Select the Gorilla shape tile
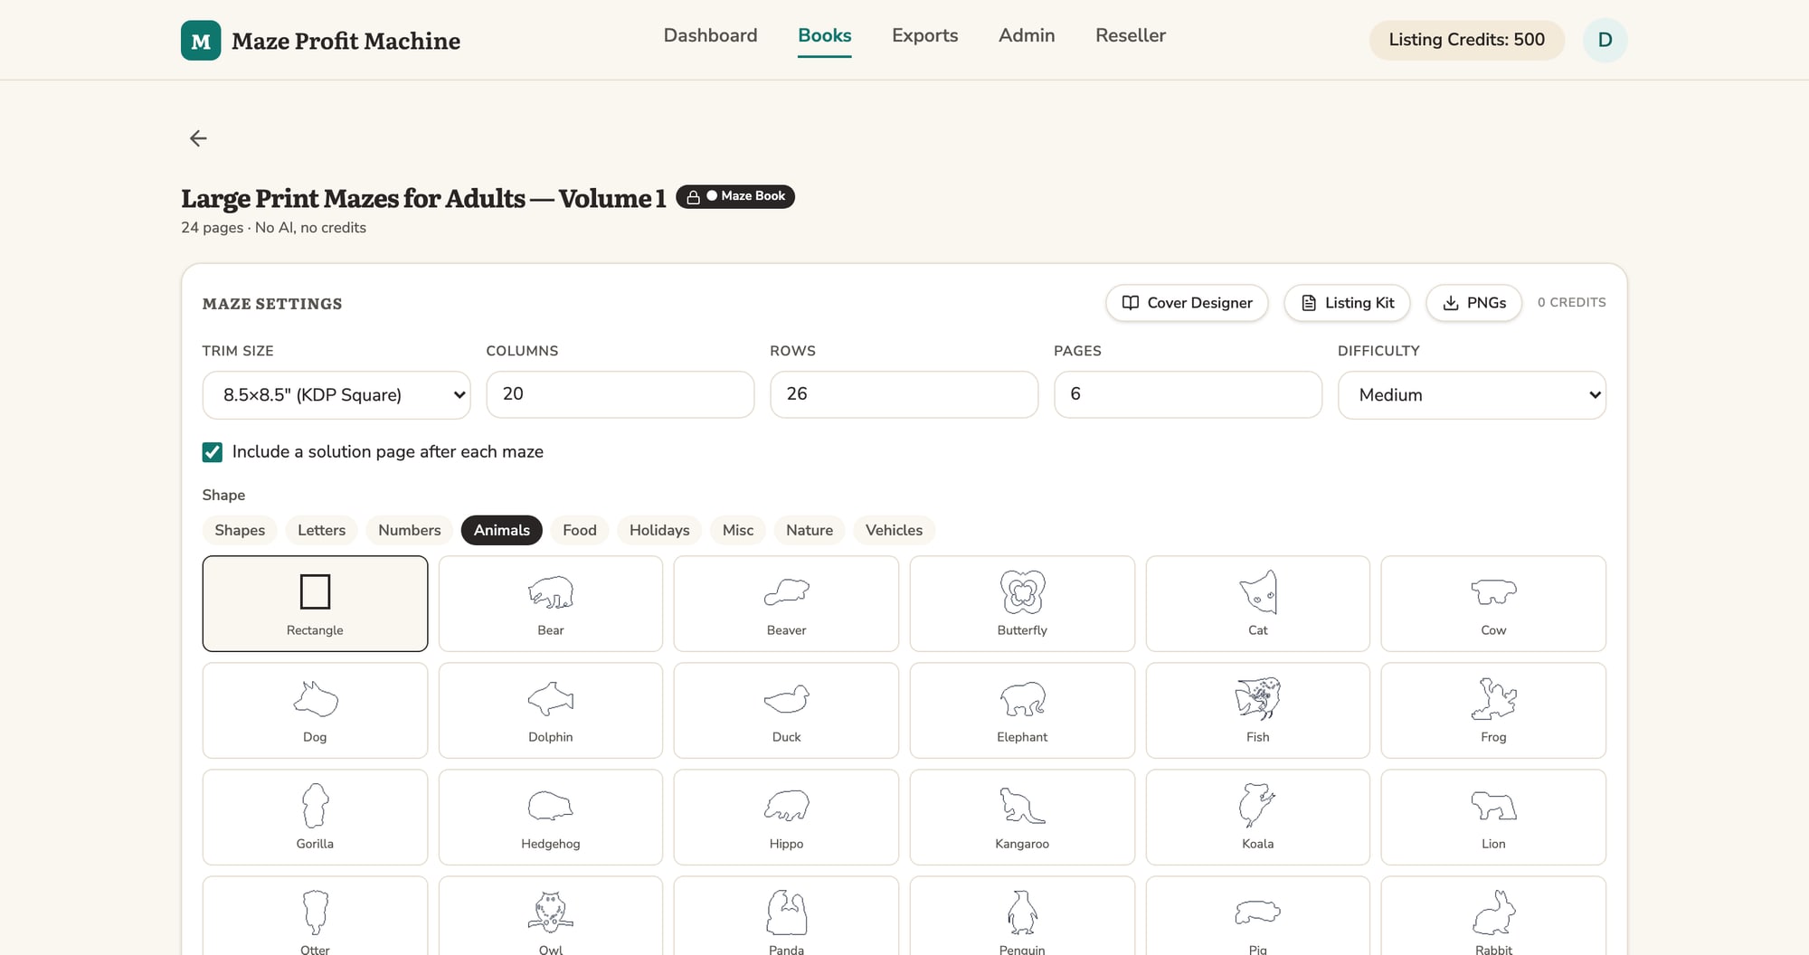The width and height of the screenshot is (1809, 955). tap(315, 817)
